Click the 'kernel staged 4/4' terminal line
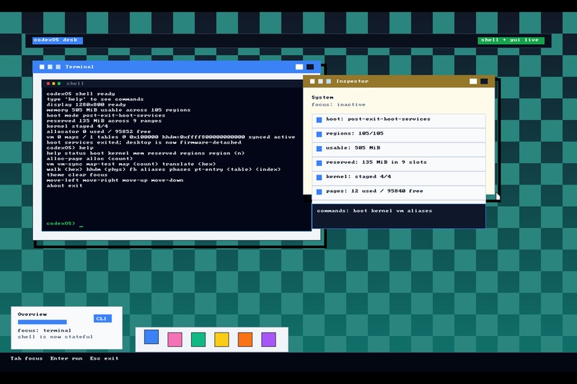This screenshot has height=384, width=577. tap(77, 126)
